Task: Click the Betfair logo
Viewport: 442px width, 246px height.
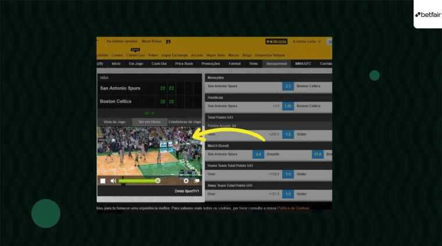Action: click(x=428, y=15)
